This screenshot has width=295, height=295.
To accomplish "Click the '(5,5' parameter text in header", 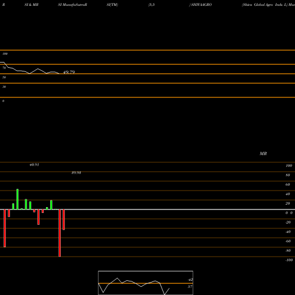I will (x=152, y=5).
